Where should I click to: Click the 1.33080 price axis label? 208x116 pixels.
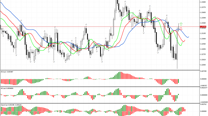coord(203,39)
